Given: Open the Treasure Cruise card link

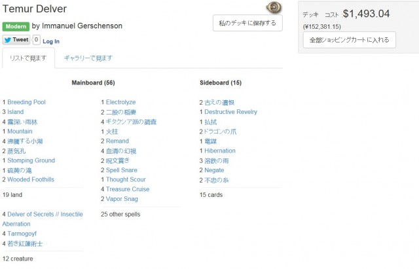Looking at the screenshot, I should point(128,189).
